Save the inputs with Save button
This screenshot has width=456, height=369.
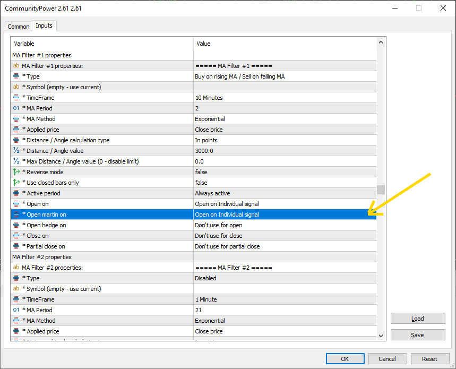click(418, 334)
